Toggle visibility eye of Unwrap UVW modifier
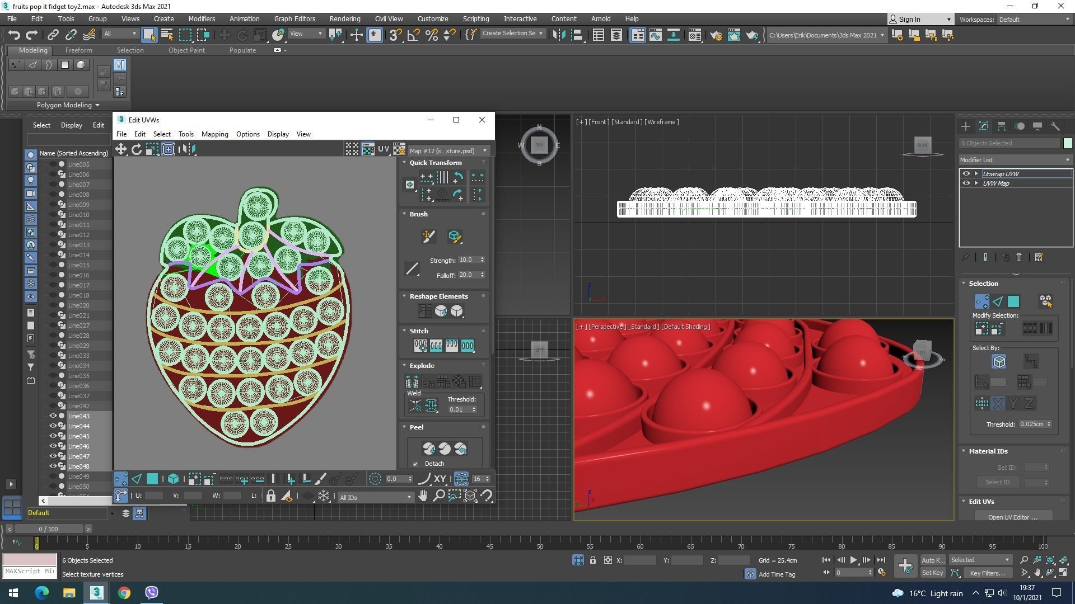The image size is (1075, 604). [x=966, y=174]
